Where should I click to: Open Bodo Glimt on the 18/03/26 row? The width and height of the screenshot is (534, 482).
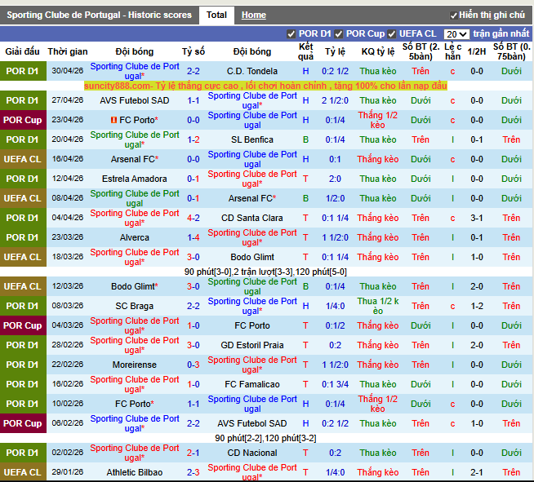point(252,257)
